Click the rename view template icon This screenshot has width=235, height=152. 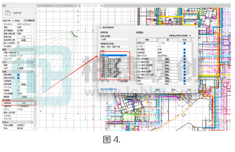coord(108,82)
